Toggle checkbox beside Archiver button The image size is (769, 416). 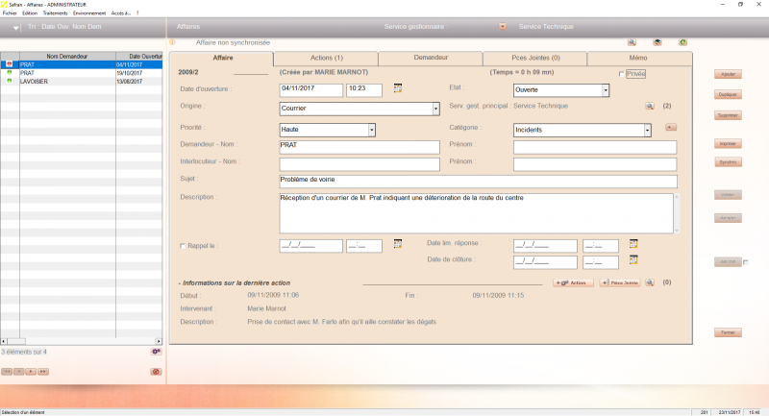(746, 262)
